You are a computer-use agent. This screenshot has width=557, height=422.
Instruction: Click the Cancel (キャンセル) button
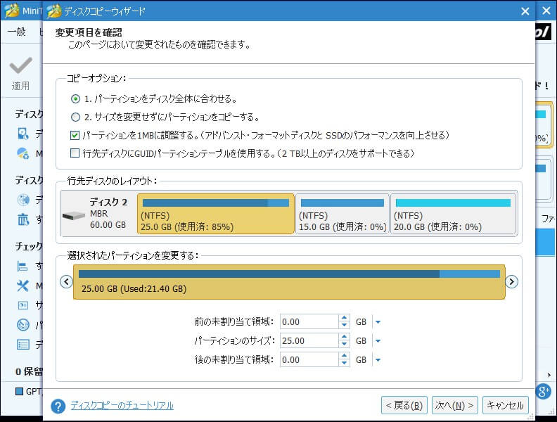pos(505,405)
